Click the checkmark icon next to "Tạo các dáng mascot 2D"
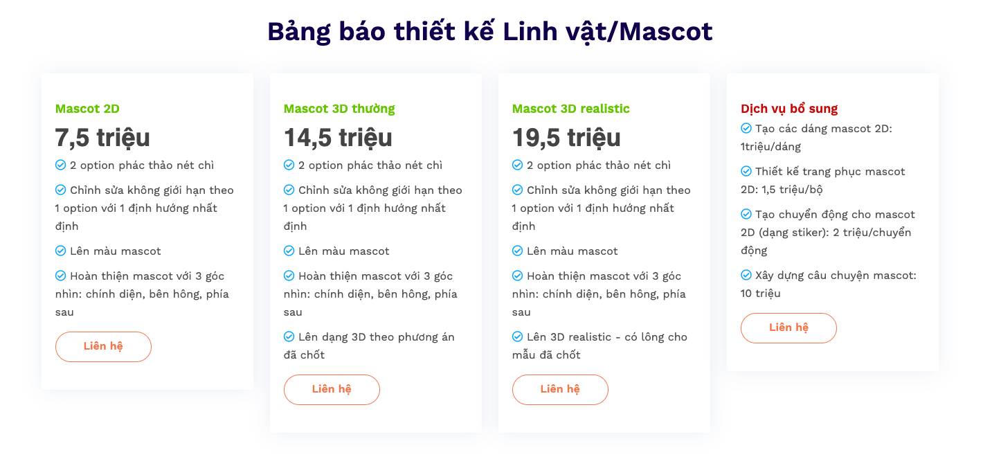This screenshot has width=1001, height=468. [x=746, y=127]
